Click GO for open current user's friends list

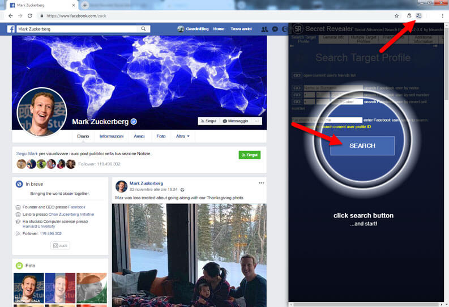(x=297, y=75)
